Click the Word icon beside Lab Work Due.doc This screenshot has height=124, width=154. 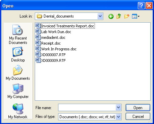[x=38, y=31]
